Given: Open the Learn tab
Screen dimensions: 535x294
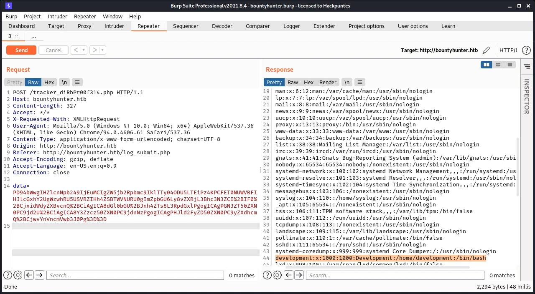Looking at the screenshot, I should click(448, 26).
